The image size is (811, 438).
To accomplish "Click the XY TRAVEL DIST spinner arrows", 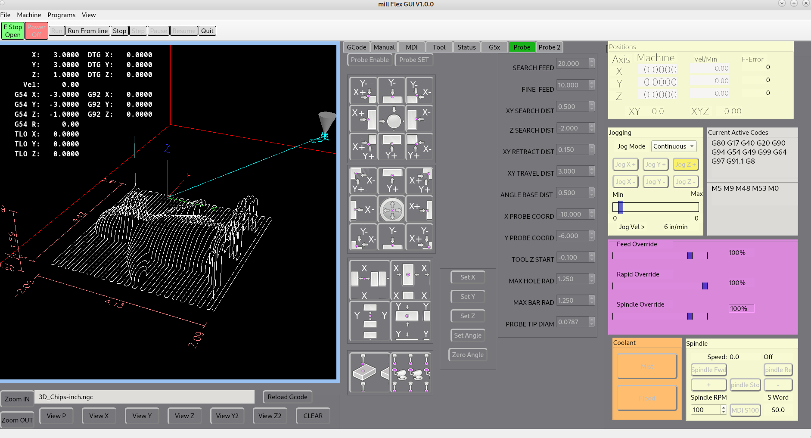I will pyautogui.click(x=592, y=171).
